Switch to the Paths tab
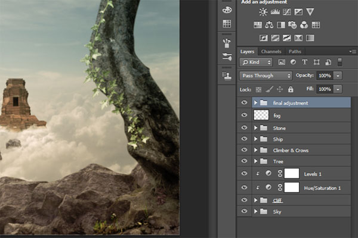 coord(295,52)
